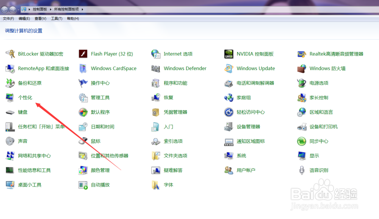Open 任务栏和「开始」菜单 link
Image resolution: width=379 pixels, height=219 pixels.
pyautogui.click(x=41, y=127)
